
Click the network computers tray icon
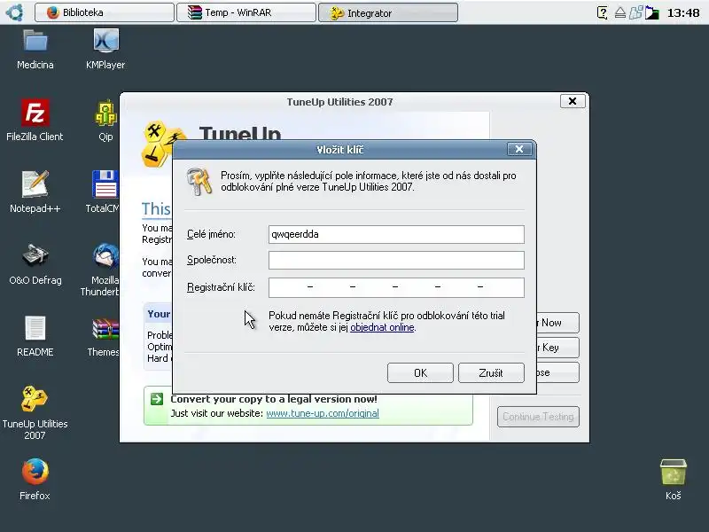tap(635, 12)
